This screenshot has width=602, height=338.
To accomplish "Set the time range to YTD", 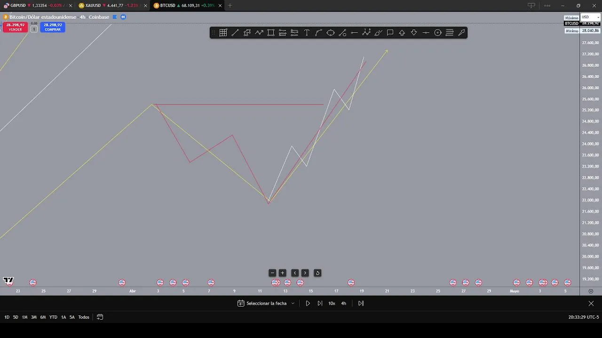I will [x=53, y=317].
